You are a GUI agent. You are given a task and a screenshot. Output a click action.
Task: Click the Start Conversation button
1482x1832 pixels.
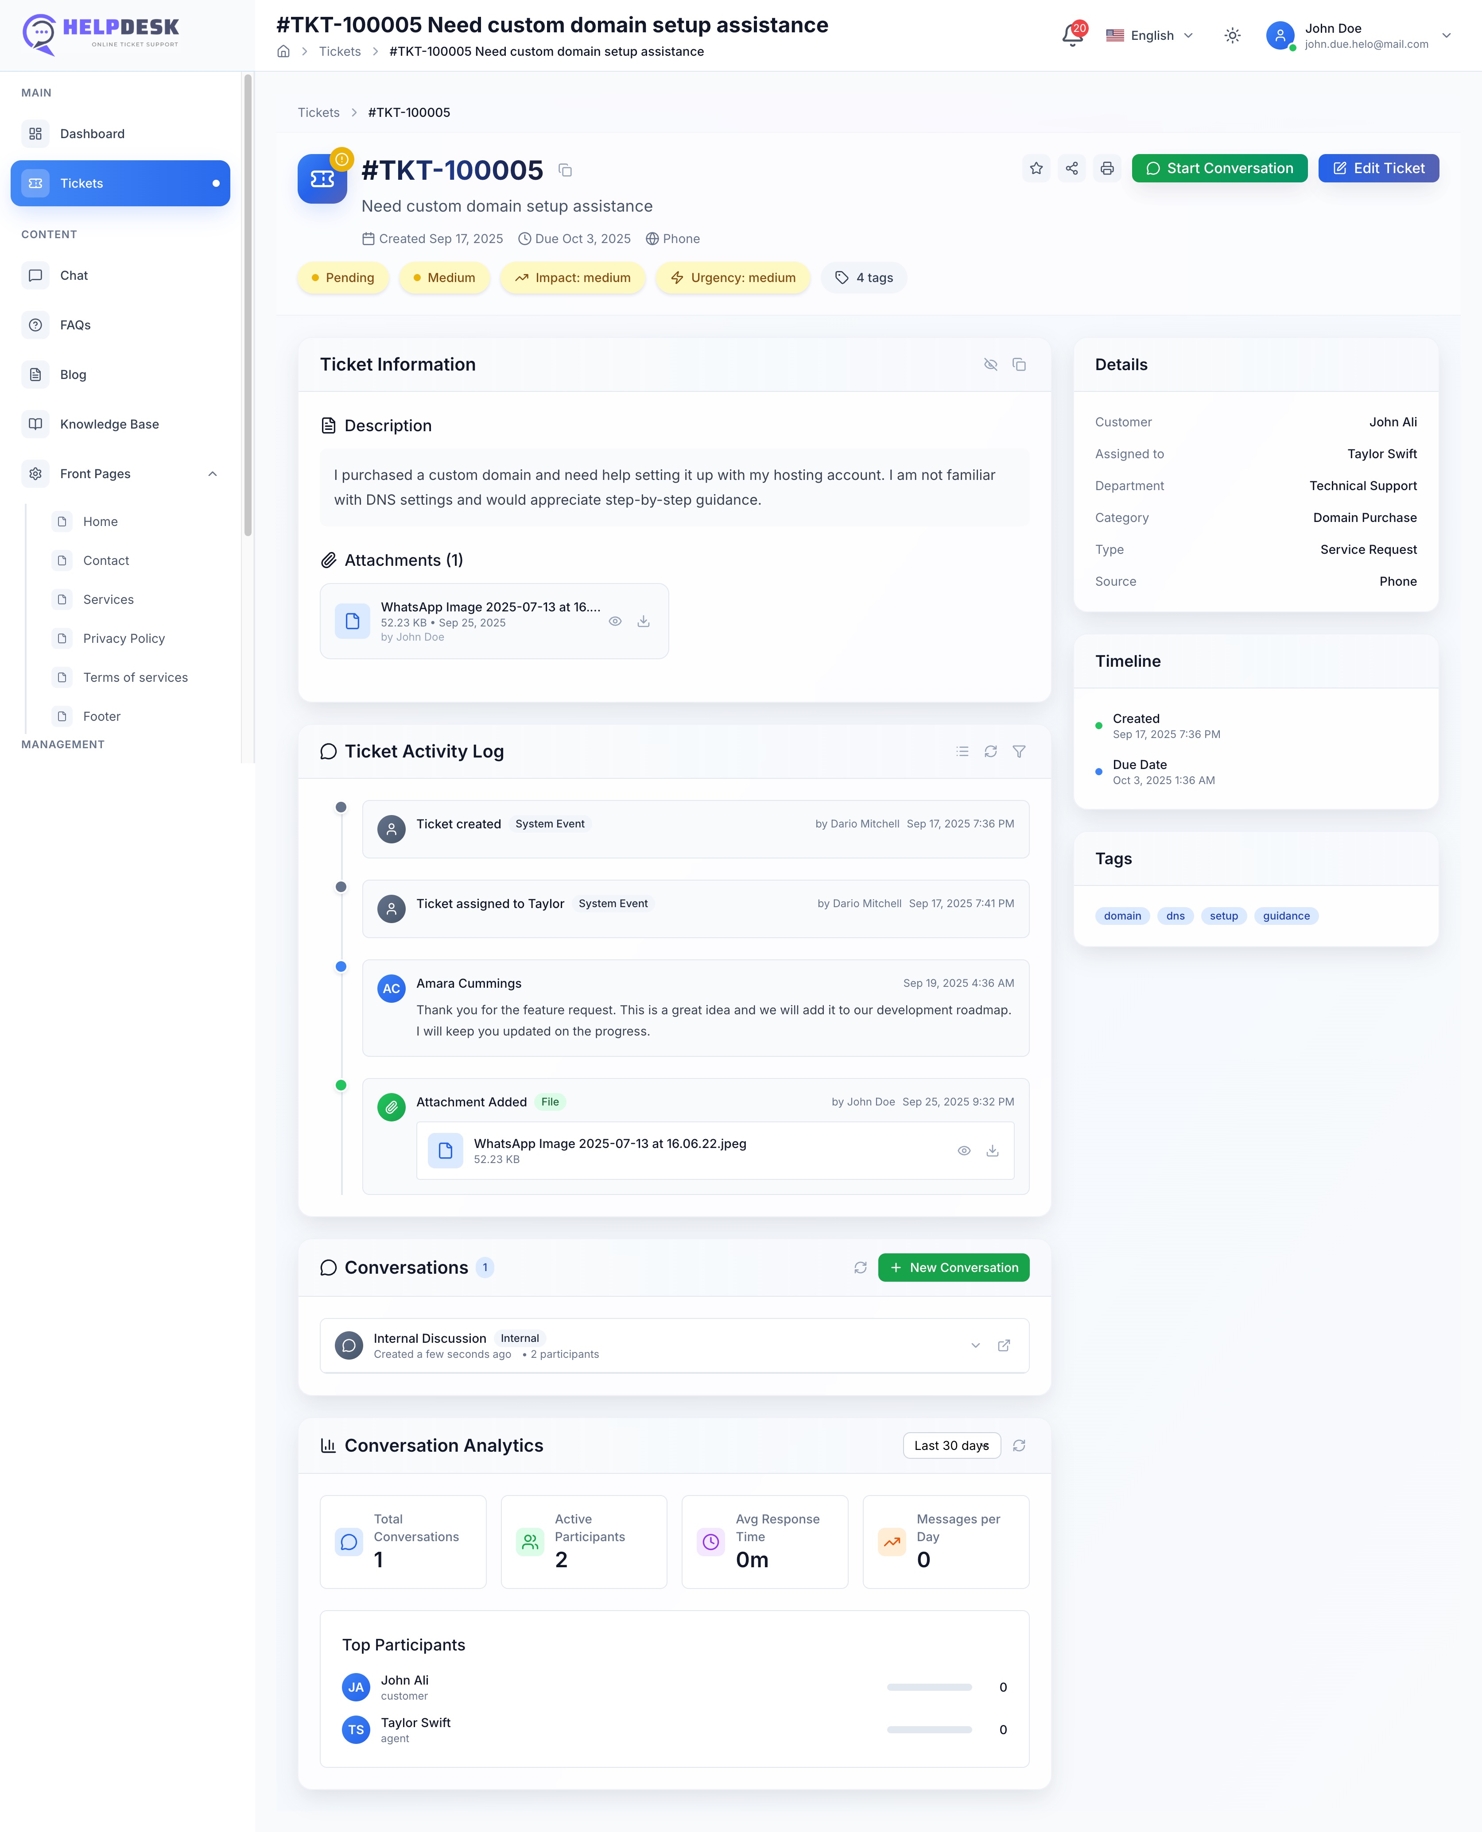point(1219,168)
